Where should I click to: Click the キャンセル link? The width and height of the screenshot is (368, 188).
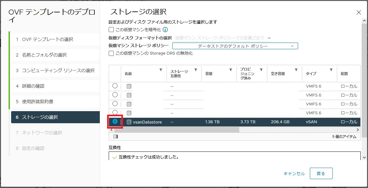(294, 174)
